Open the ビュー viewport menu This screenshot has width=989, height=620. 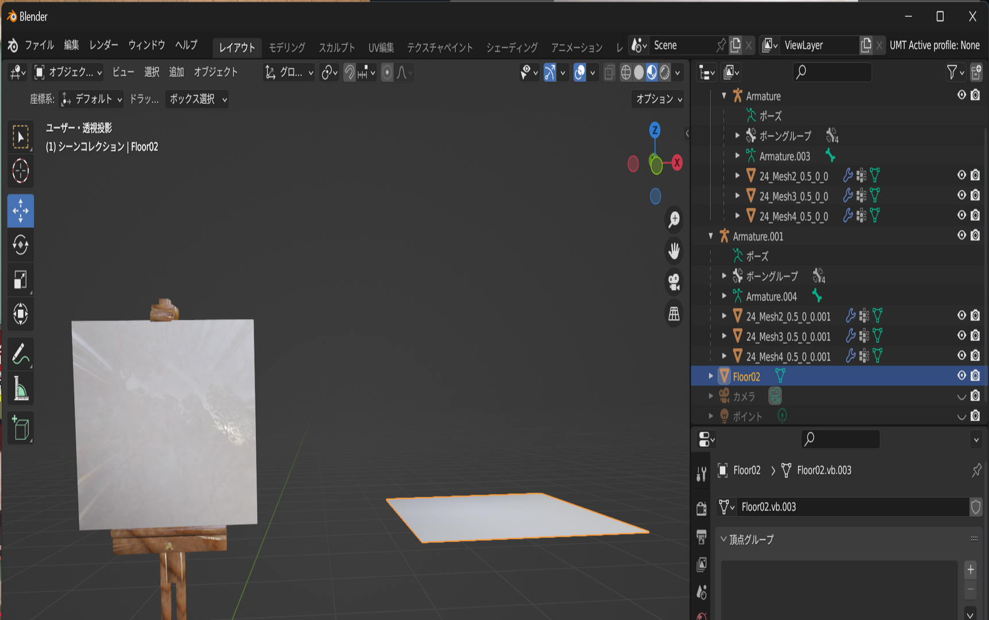pos(123,72)
